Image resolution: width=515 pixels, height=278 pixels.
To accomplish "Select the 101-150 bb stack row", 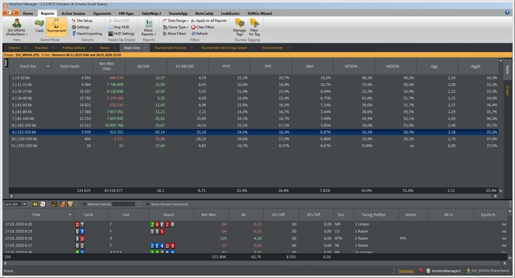I will point(253,125).
